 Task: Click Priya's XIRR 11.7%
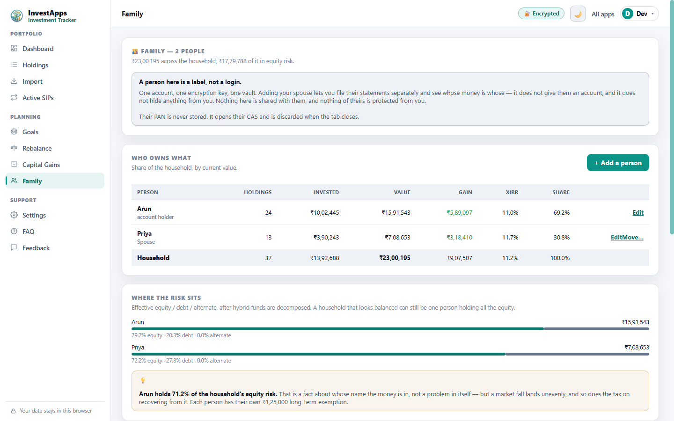click(x=510, y=237)
